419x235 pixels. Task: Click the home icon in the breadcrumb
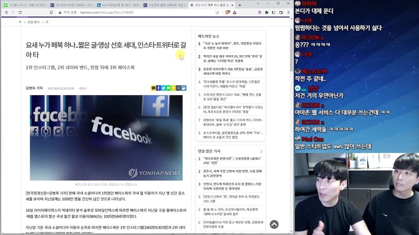click(x=20, y=22)
